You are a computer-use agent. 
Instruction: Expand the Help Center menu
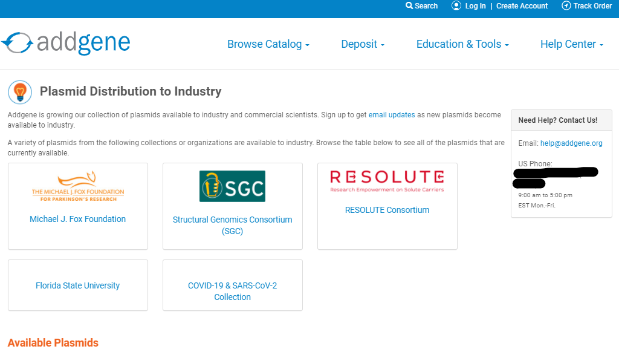[x=572, y=44]
